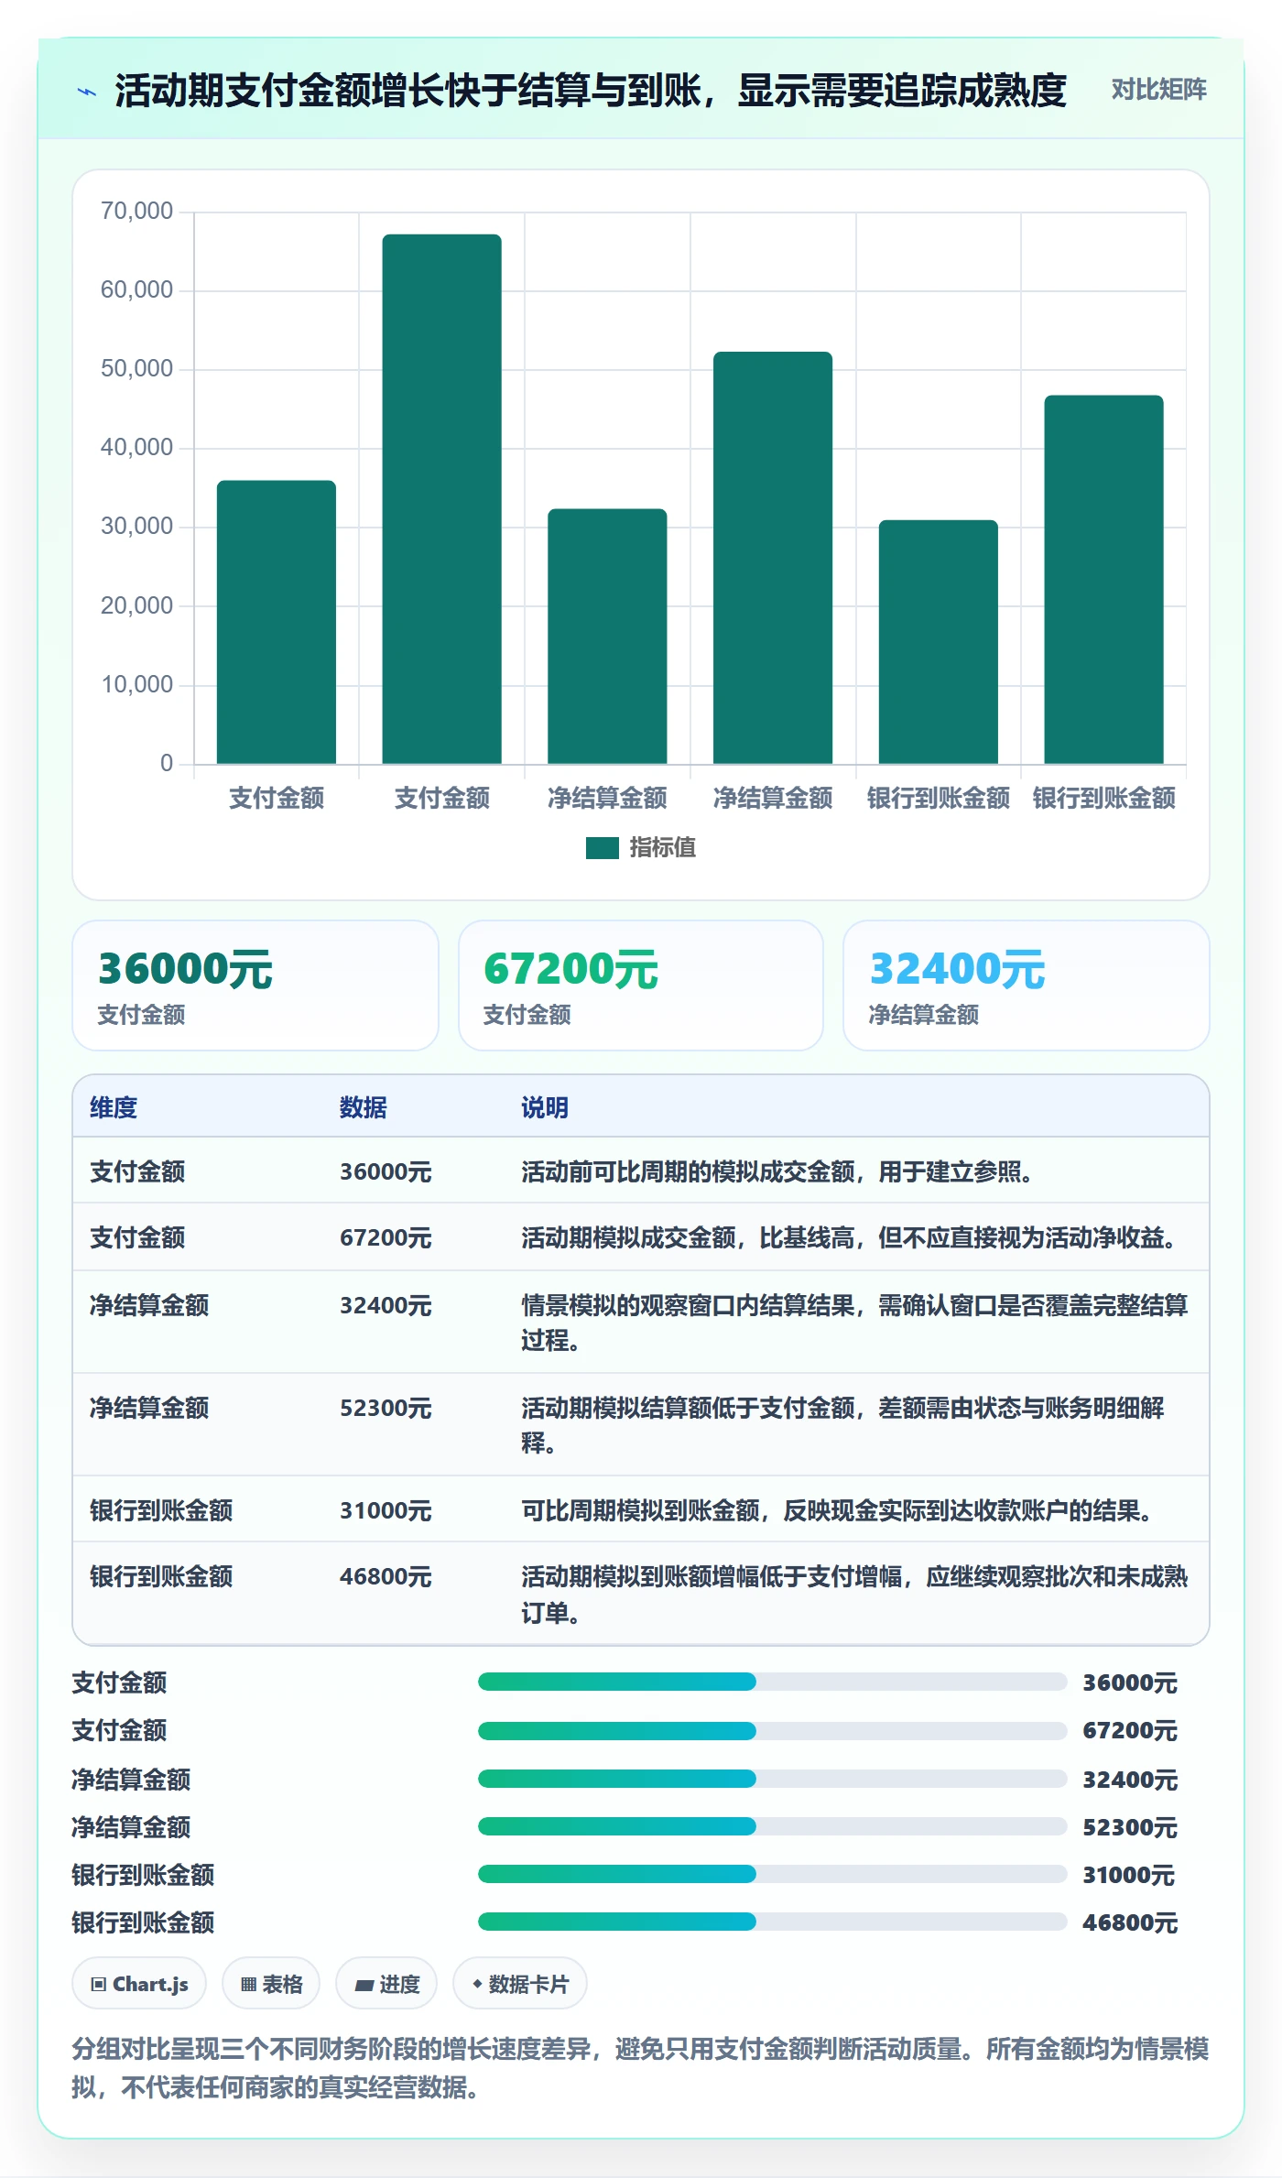Select the 31,000 银行到账金额 chart bar
This screenshot has width=1282, height=2178.
tap(939, 642)
